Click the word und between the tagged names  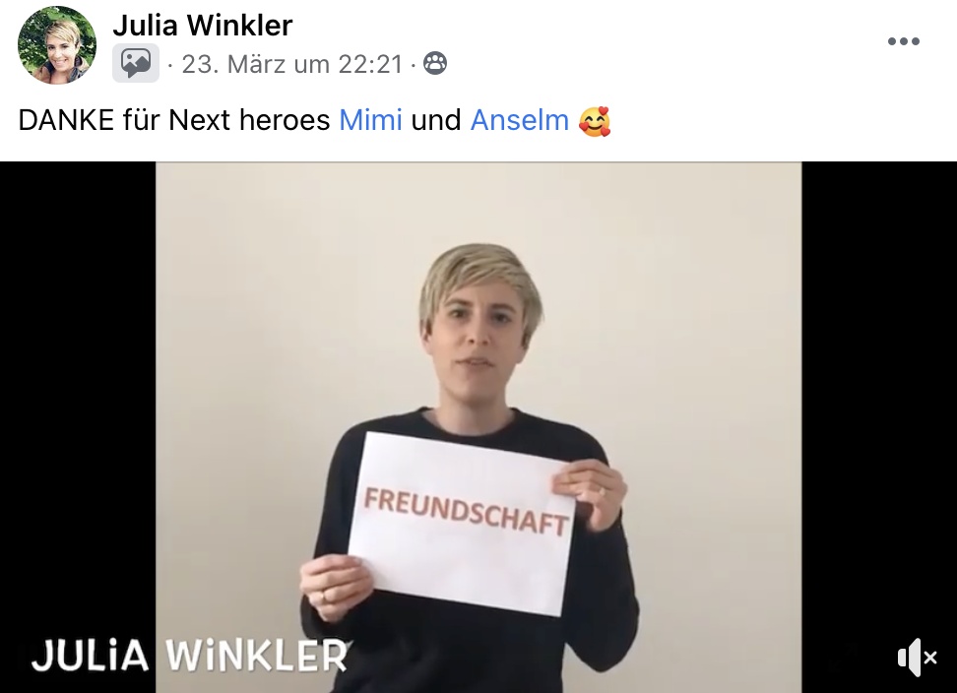coord(436,119)
